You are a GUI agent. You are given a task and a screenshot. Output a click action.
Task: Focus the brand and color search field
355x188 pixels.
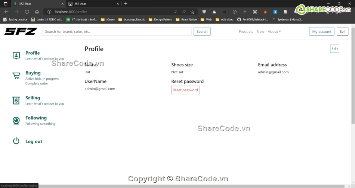coord(117,32)
